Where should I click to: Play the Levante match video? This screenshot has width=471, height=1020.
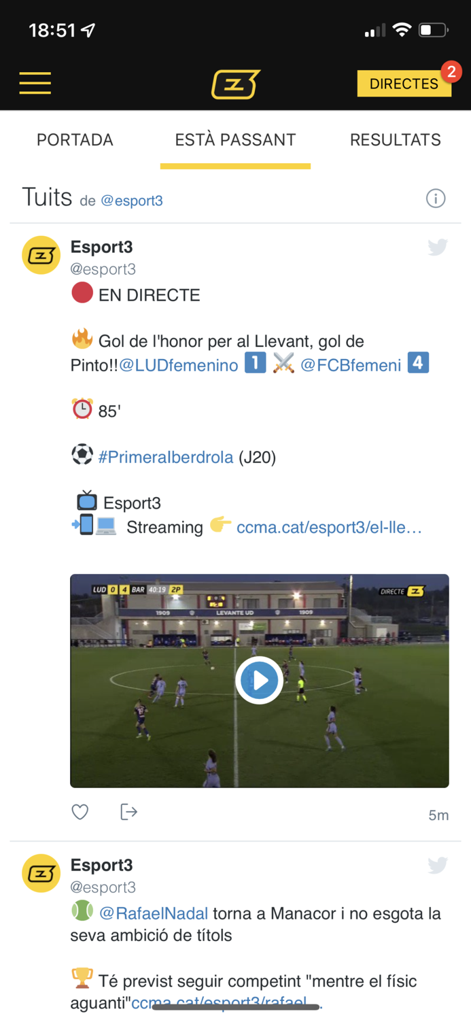point(260,680)
